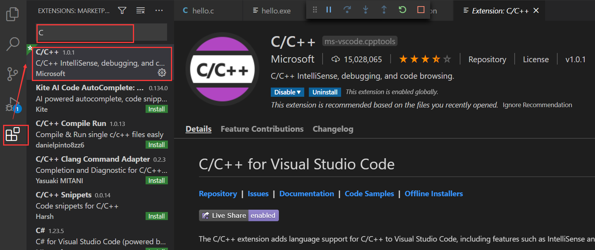Open the Source Control view
The image size is (595, 250).
(13, 74)
